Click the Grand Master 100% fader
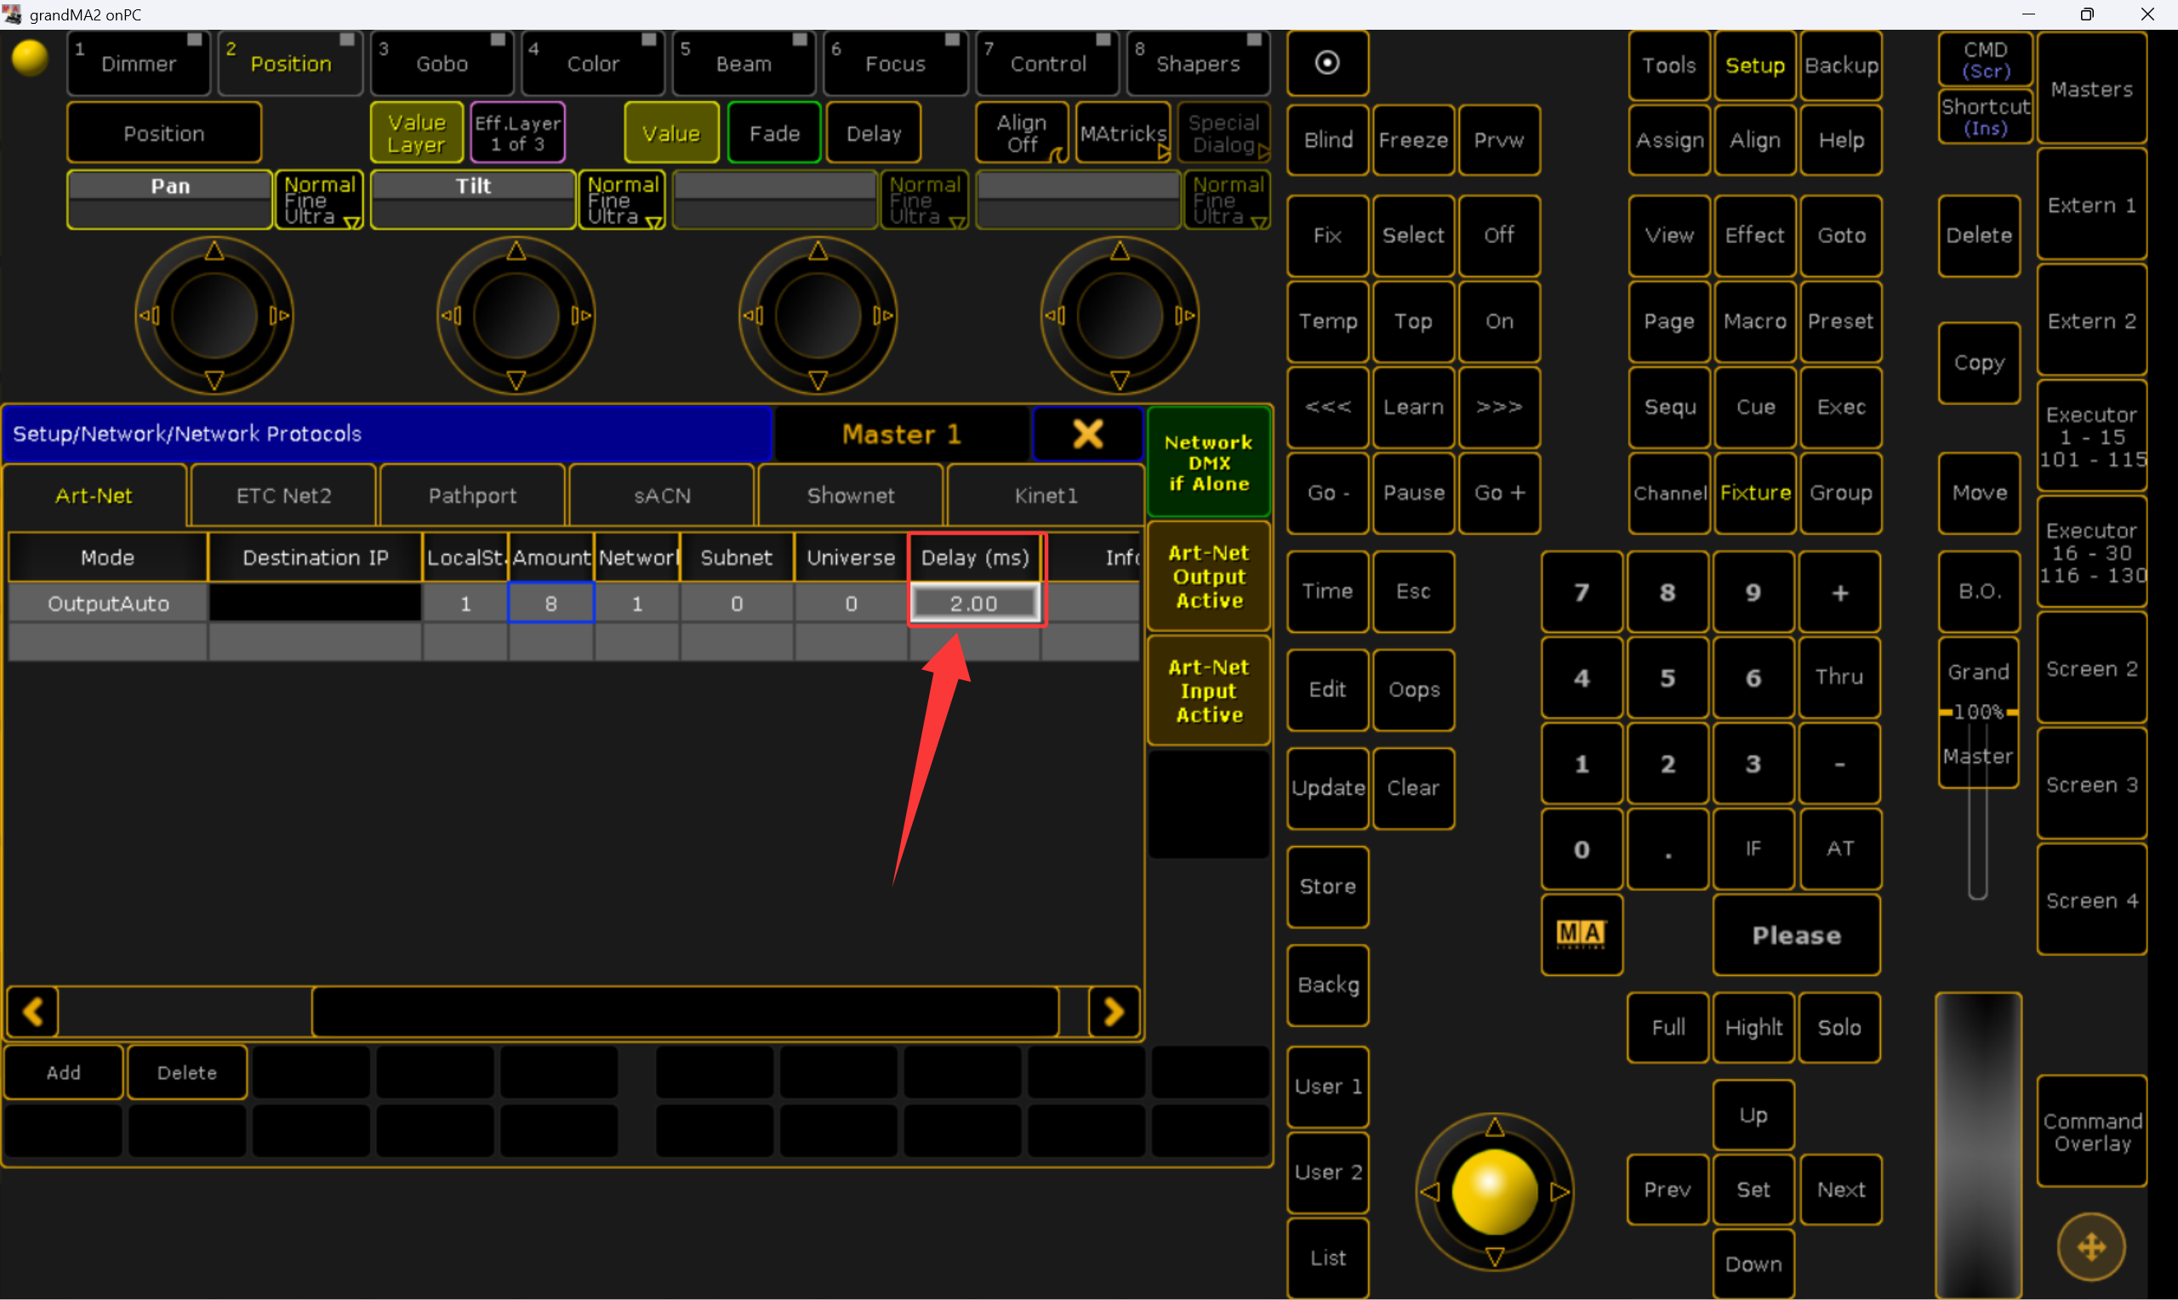2178x1300 pixels. pyautogui.click(x=1978, y=712)
